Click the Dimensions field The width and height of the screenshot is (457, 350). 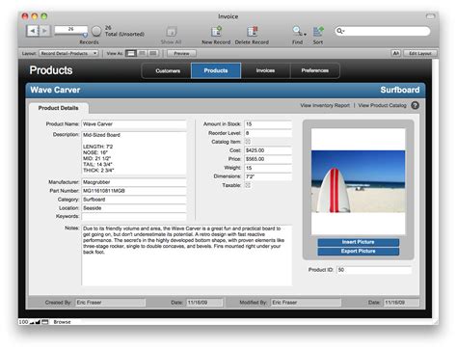click(x=268, y=176)
